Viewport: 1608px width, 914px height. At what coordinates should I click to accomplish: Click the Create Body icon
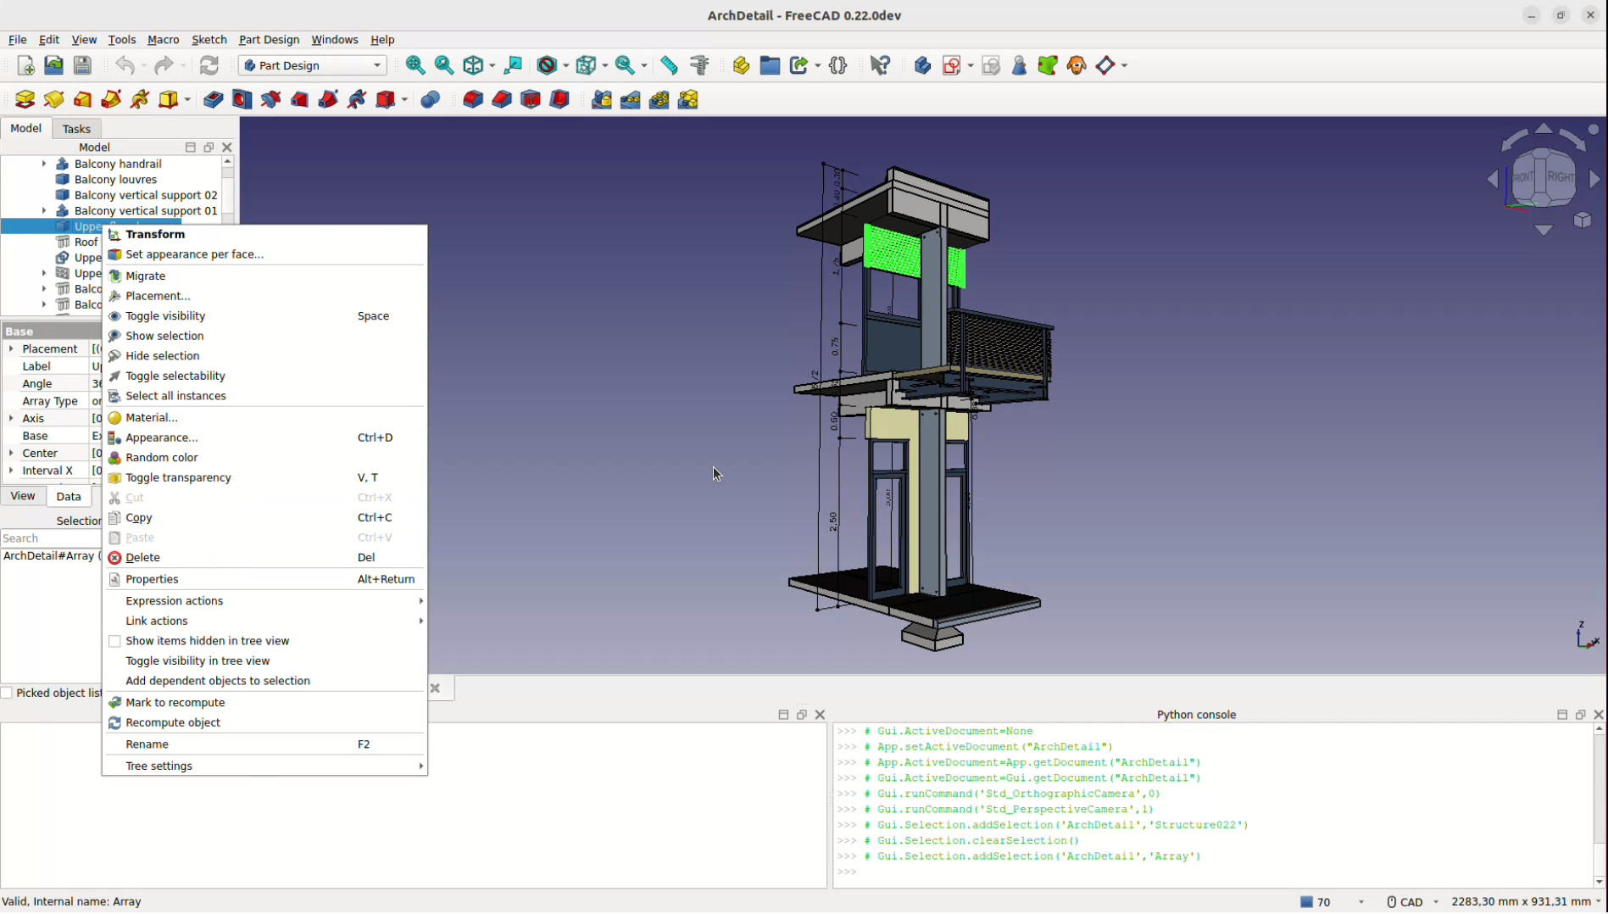point(922,65)
